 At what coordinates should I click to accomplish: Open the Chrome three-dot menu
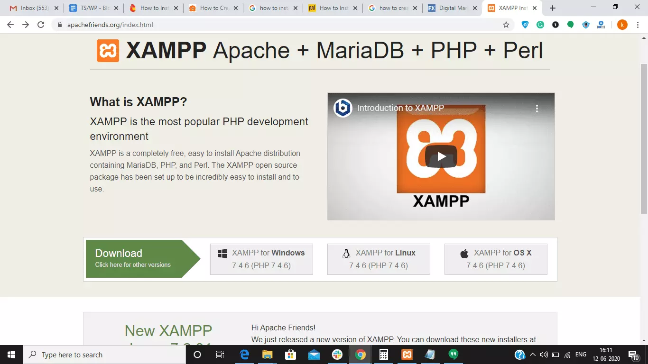pyautogui.click(x=638, y=25)
